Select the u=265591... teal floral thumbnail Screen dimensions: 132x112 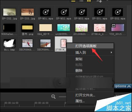[64, 28]
